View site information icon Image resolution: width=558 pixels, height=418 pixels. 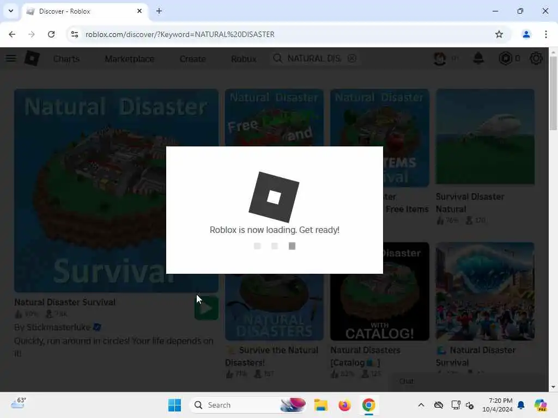pyautogui.click(x=75, y=34)
